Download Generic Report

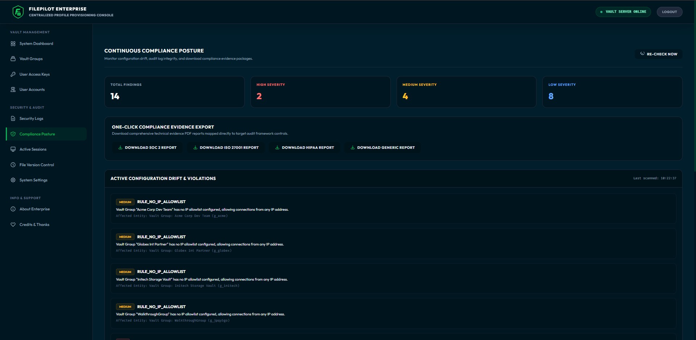[382, 147]
